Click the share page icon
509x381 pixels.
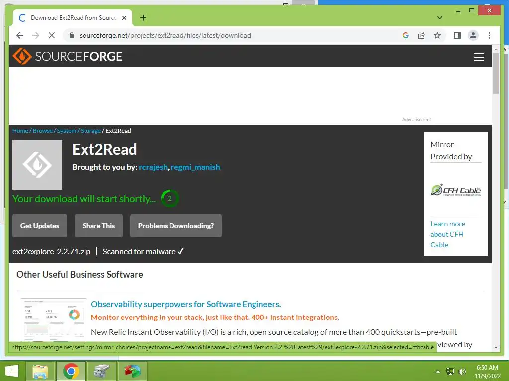pos(422,35)
